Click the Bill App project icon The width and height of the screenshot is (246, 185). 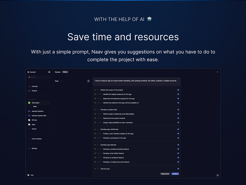pos(29,120)
